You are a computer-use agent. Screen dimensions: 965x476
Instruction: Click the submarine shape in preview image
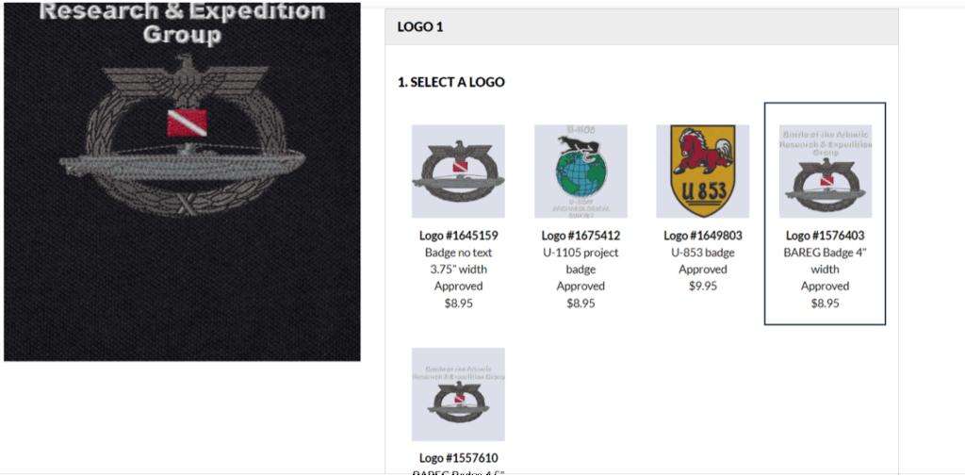point(183,166)
